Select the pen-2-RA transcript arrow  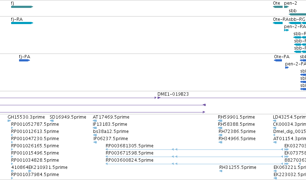coord(286,30)
